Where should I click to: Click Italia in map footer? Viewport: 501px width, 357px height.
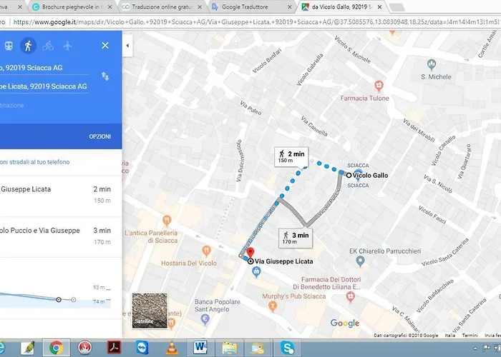pos(450,336)
